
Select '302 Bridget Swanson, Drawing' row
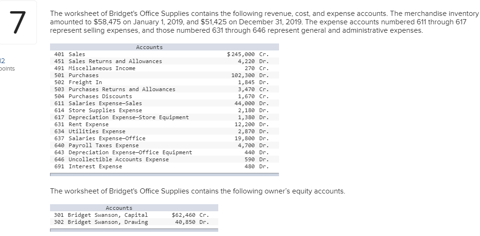click(134, 222)
